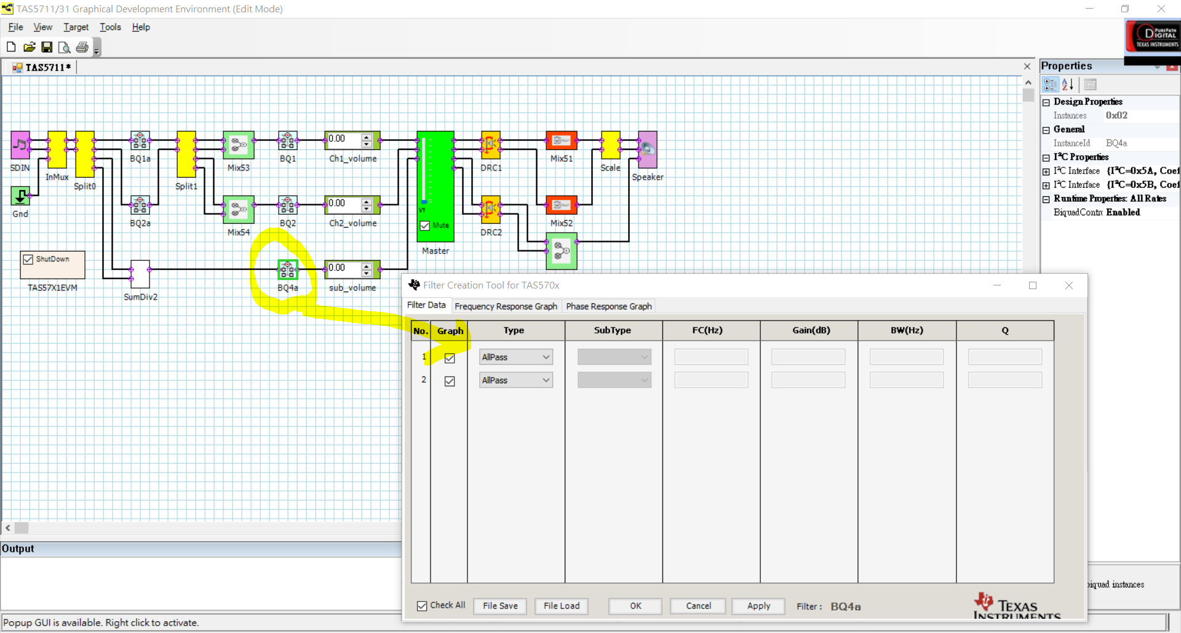
Task: Select the Scale block
Action: pos(611,145)
